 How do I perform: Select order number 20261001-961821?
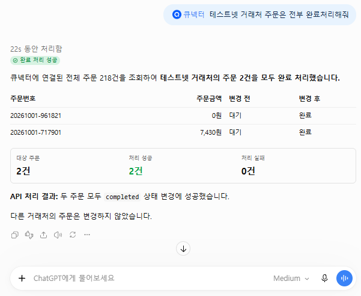click(35, 116)
